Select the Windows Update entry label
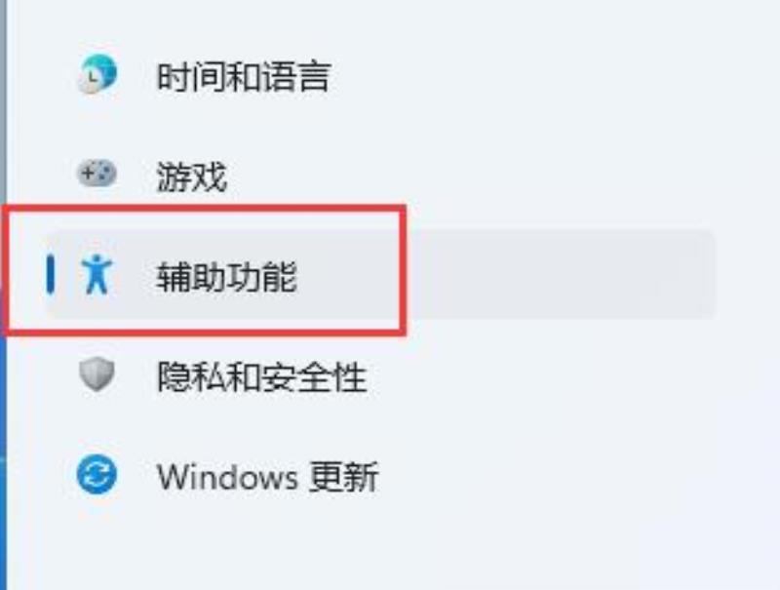 point(267,477)
